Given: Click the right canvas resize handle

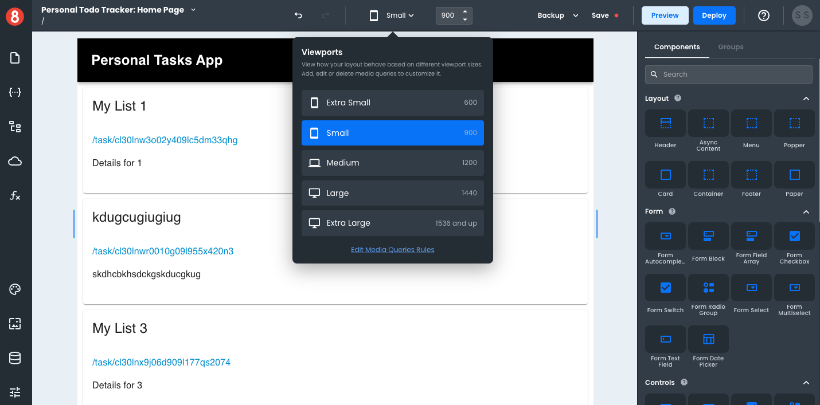Looking at the screenshot, I should [x=597, y=223].
